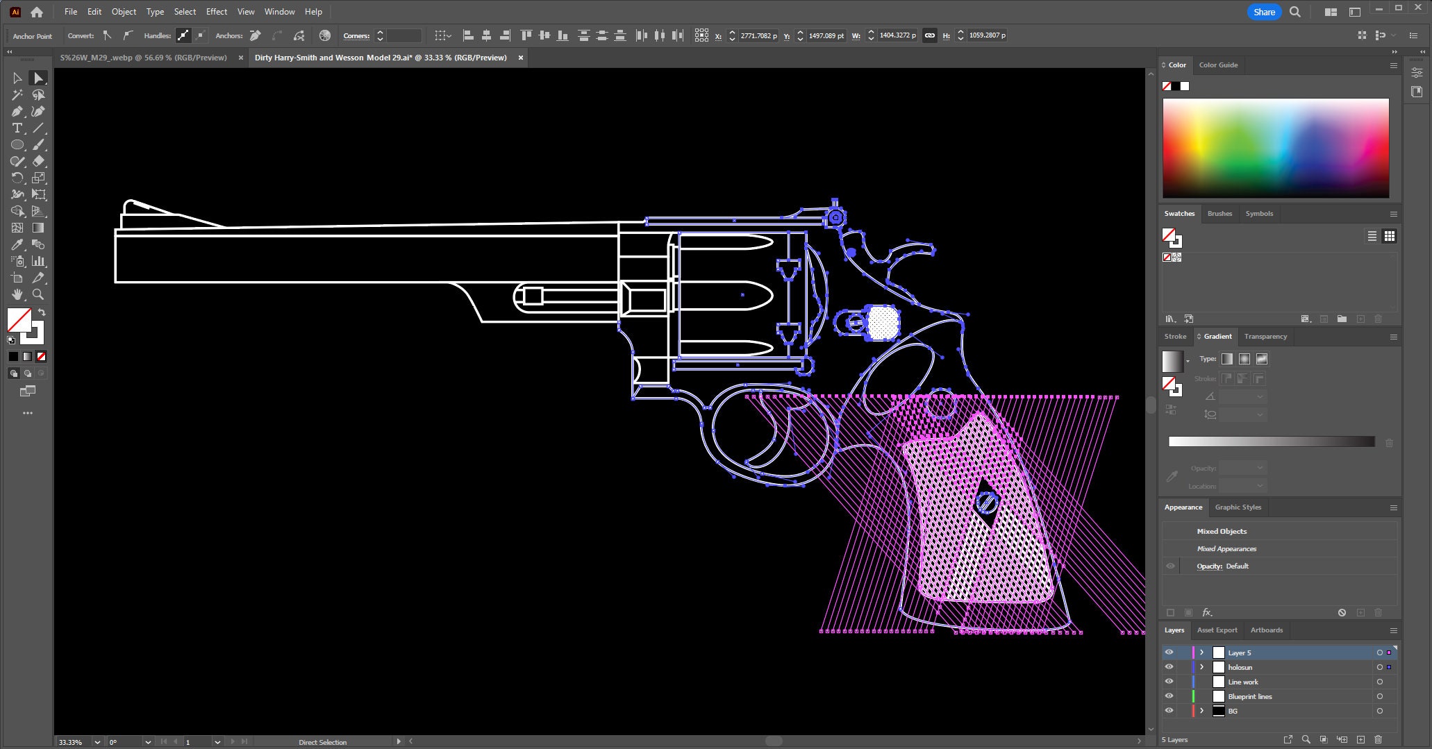The height and width of the screenshot is (749, 1432).
Task: Click the Share button
Action: [1264, 12]
